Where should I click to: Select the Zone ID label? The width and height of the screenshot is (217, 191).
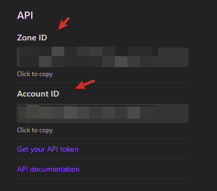tap(32, 38)
